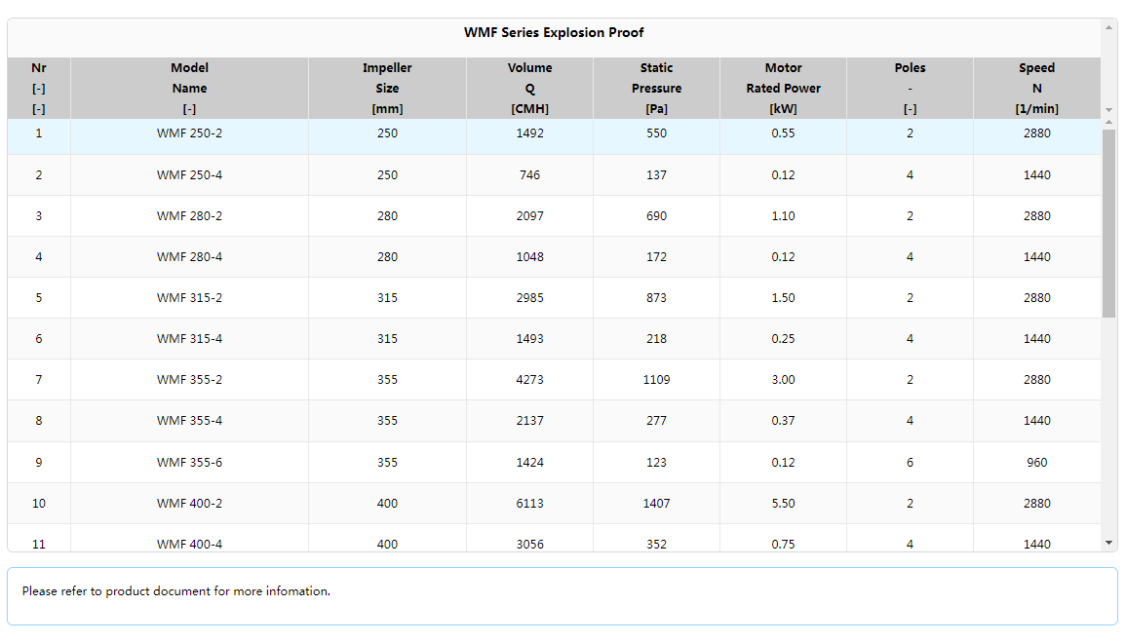1126x644 pixels.
Task: Click the Poles column header
Action: point(909,88)
